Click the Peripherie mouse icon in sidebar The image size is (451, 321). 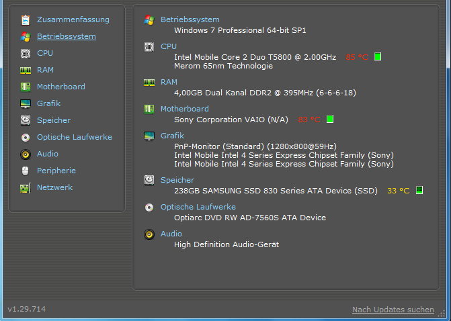point(26,171)
